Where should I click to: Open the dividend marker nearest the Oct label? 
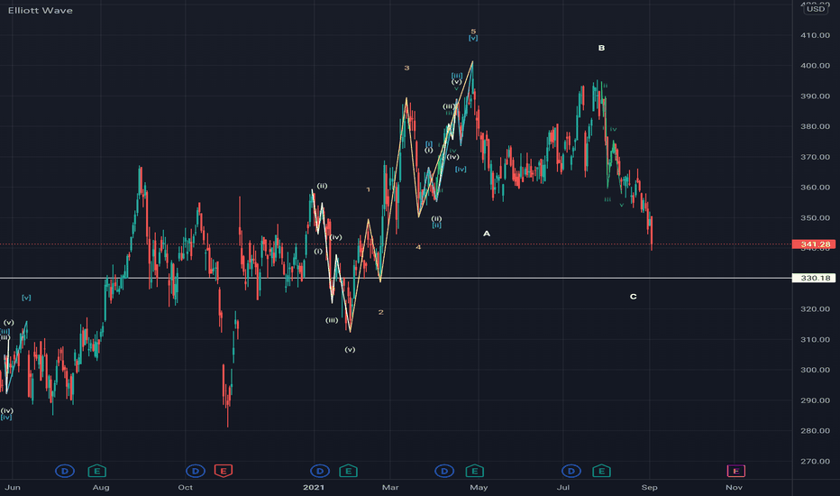point(196,472)
